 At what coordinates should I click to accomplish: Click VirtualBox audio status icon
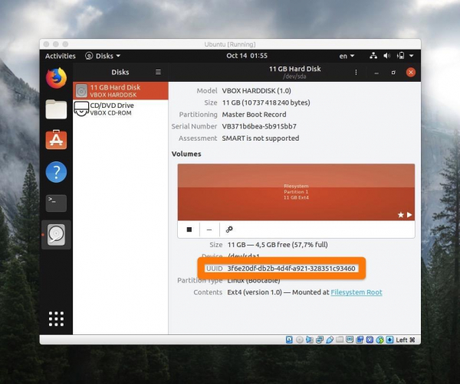(310, 340)
